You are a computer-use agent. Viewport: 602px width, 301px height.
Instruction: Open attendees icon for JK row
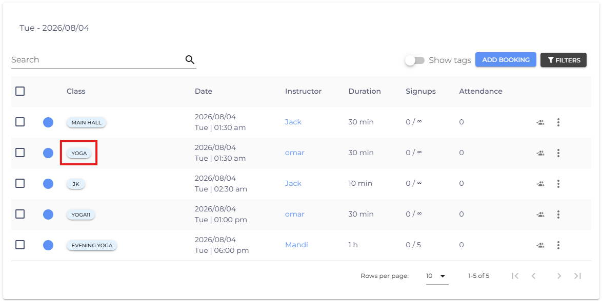[x=540, y=184]
